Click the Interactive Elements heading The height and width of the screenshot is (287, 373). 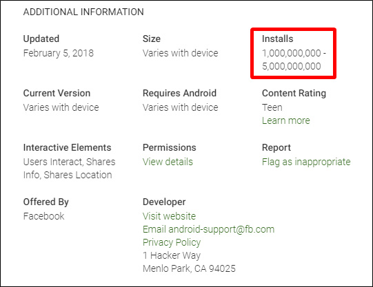[68, 147]
